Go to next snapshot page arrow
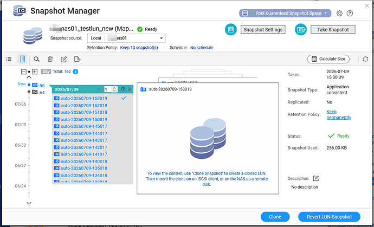This screenshot has height=227, width=374. point(130,89)
